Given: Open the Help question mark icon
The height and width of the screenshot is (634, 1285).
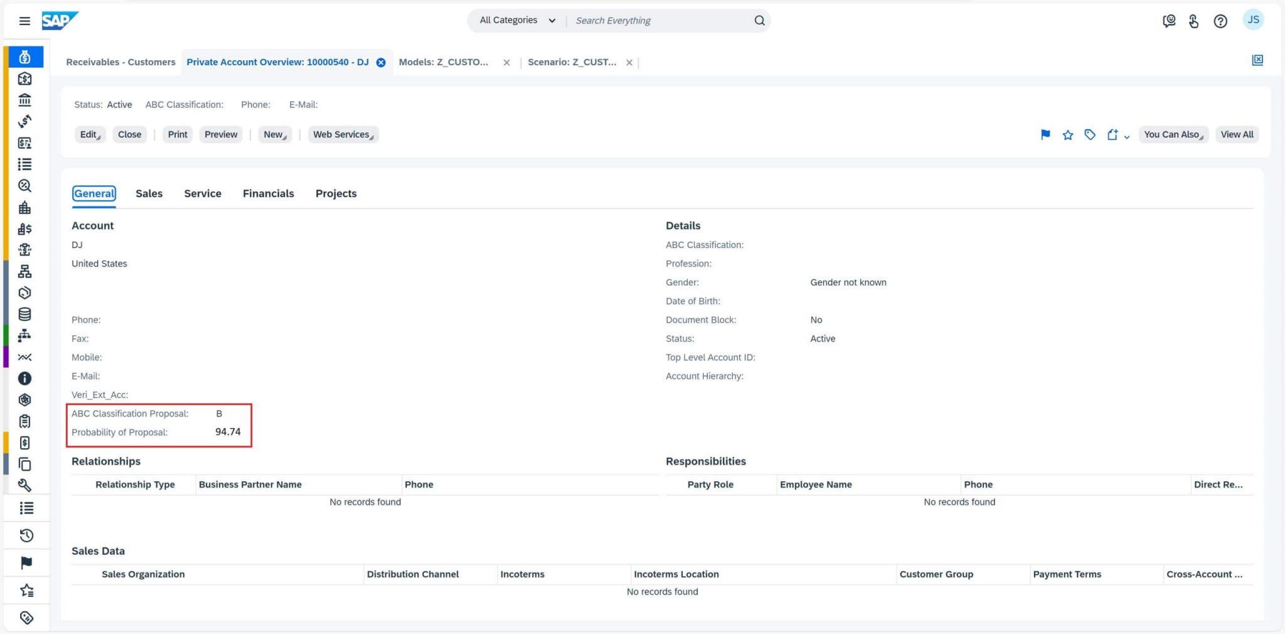Looking at the screenshot, I should (x=1220, y=20).
